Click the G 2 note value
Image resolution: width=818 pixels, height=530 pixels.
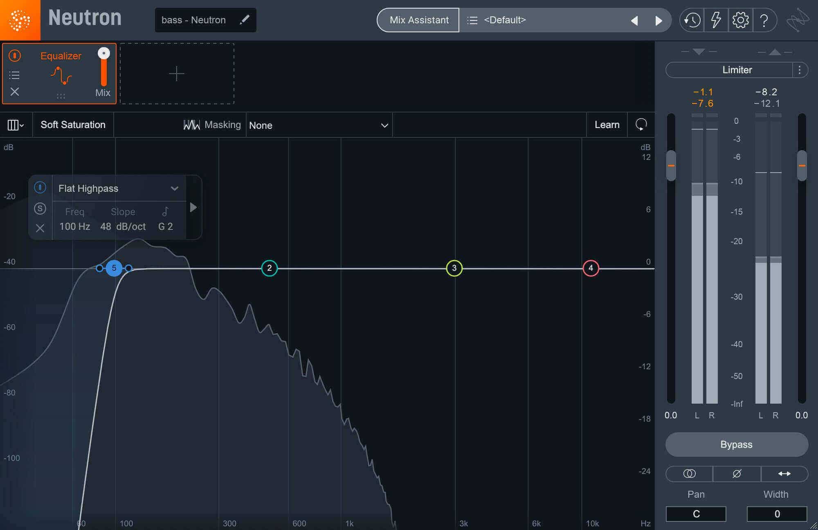pos(166,226)
